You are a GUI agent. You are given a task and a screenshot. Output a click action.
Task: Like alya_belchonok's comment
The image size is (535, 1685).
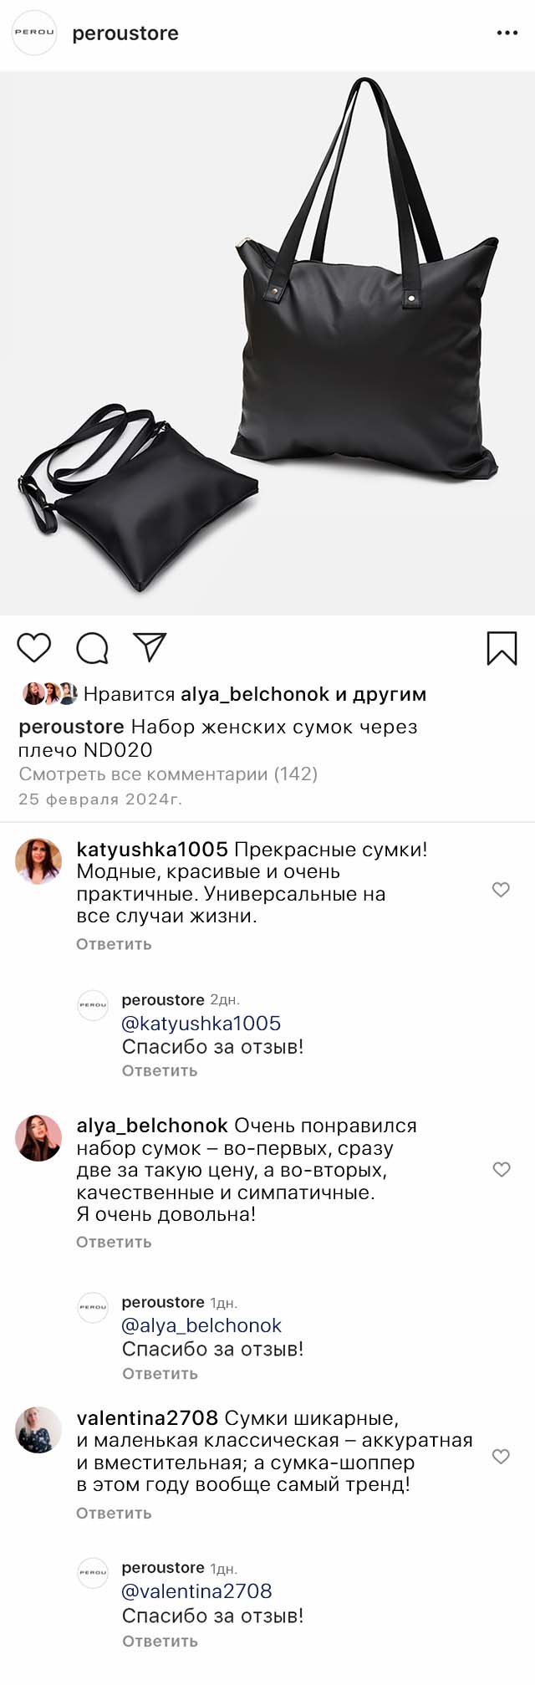tap(501, 1169)
